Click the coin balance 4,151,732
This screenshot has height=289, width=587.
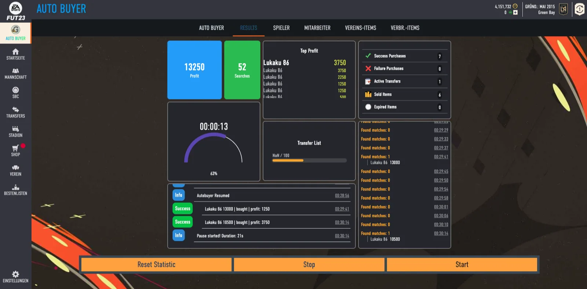click(503, 7)
